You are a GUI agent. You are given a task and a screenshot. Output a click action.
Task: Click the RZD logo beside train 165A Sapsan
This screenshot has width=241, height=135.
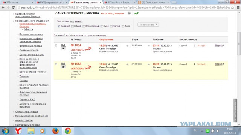coord(88,67)
